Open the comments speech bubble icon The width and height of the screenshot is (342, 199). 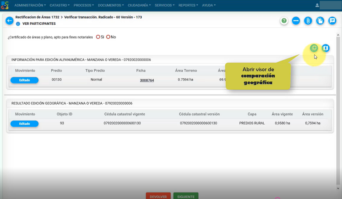point(332,21)
